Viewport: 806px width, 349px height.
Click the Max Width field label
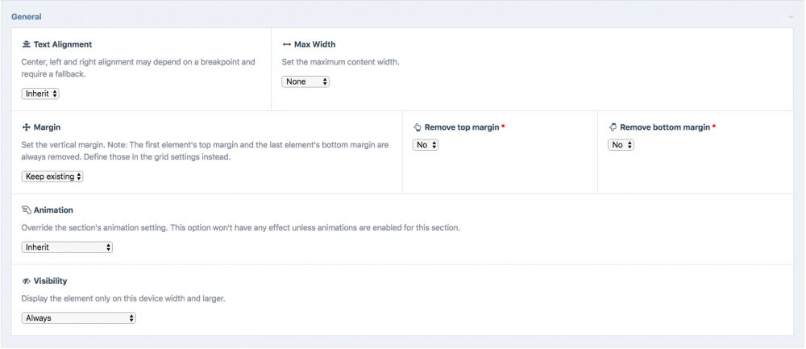coord(314,44)
